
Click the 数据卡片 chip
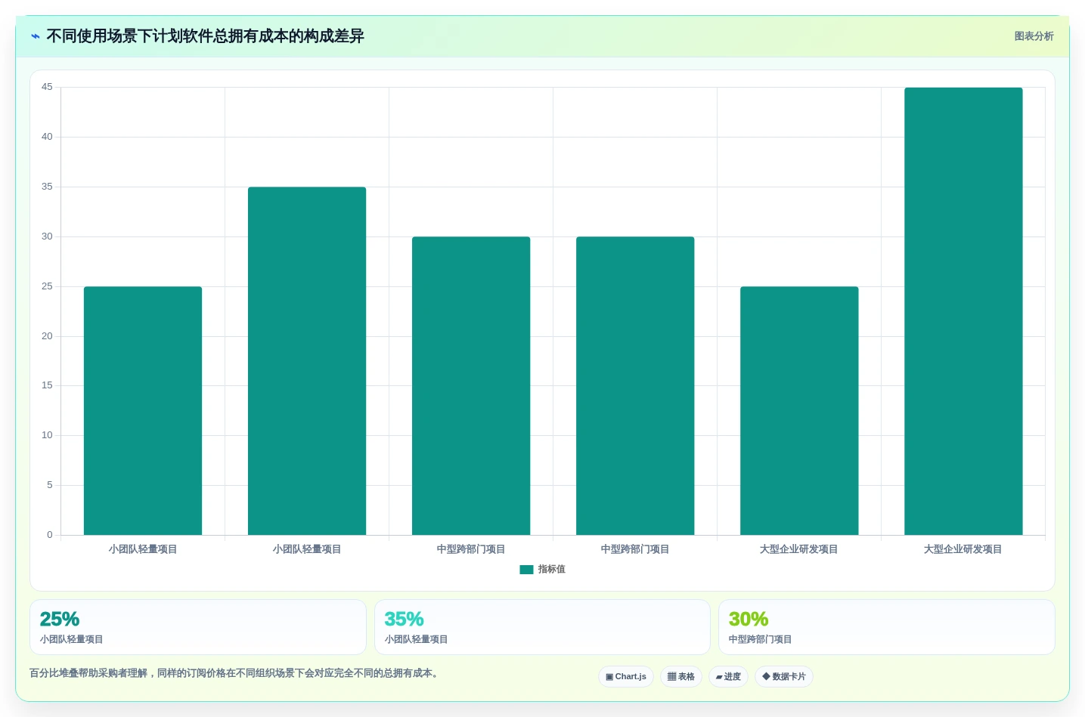pyautogui.click(x=784, y=677)
